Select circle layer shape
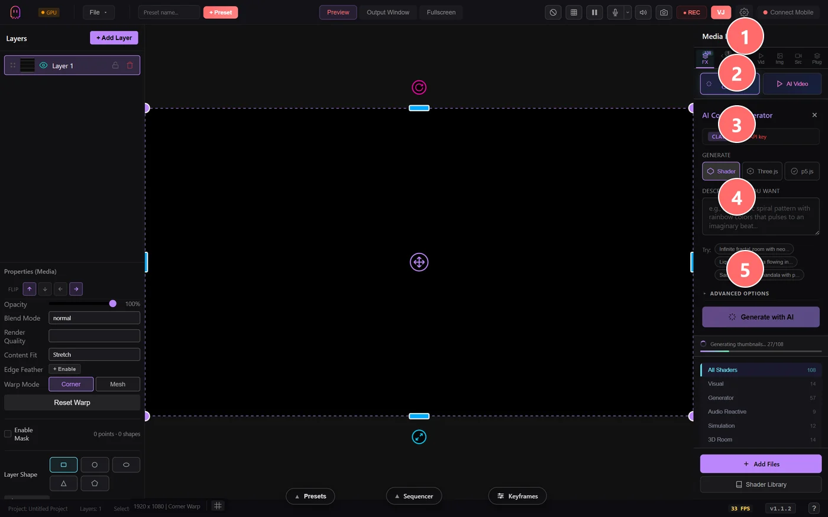The width and height of the screenshot is (828, 517). pyautogui.click(x=95, y=465)
